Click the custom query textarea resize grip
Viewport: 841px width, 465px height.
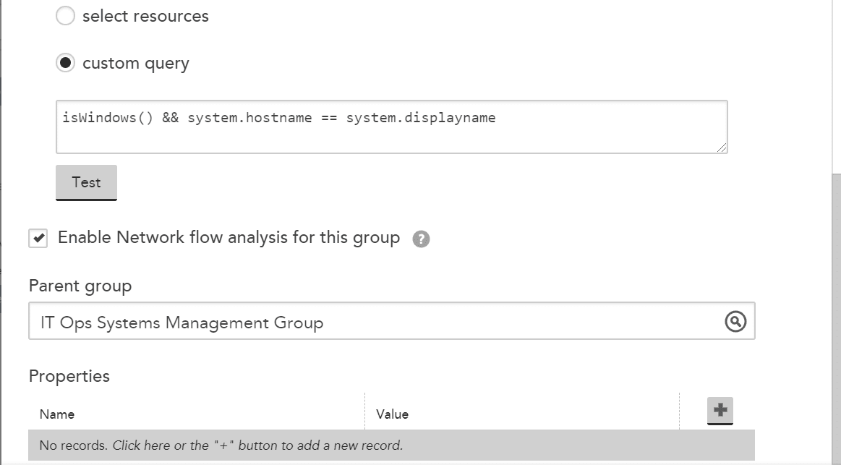(x=722, y=148)
